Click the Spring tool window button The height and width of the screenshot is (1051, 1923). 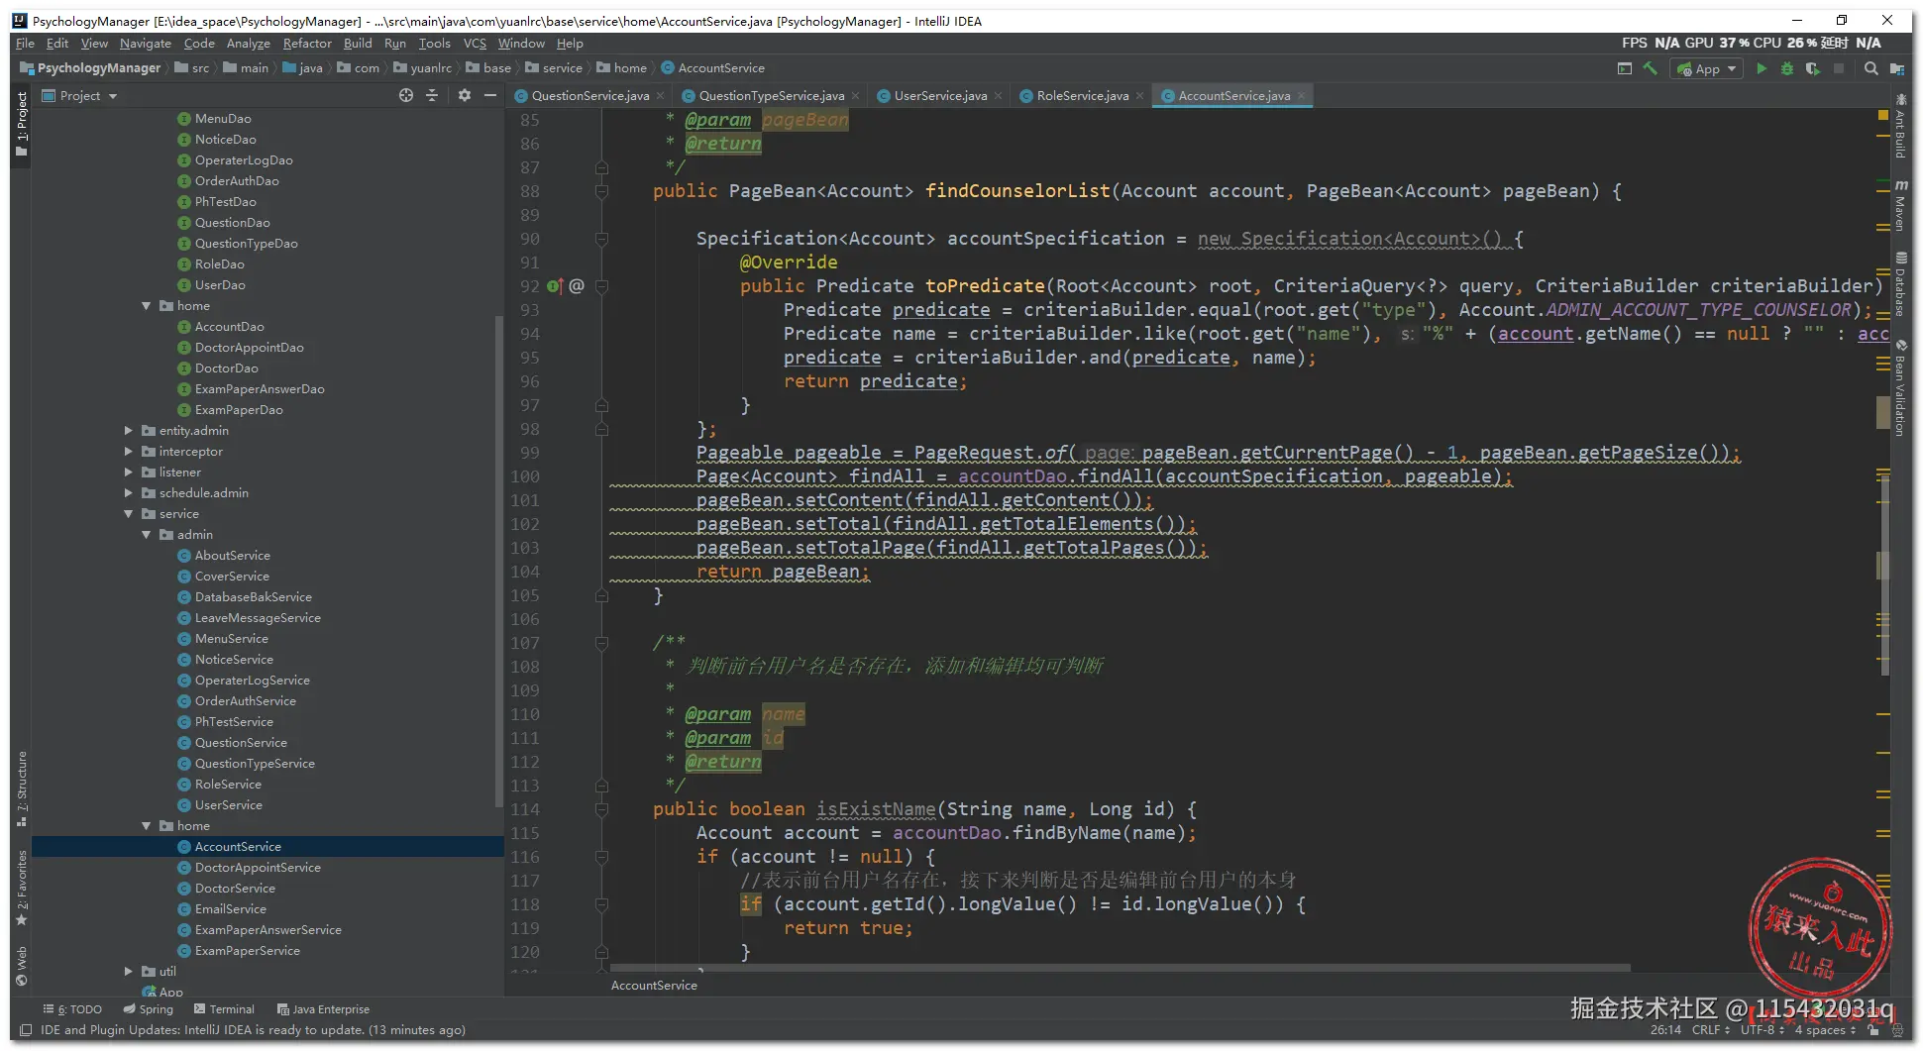pyautogui.click(x=149, y=1009)
